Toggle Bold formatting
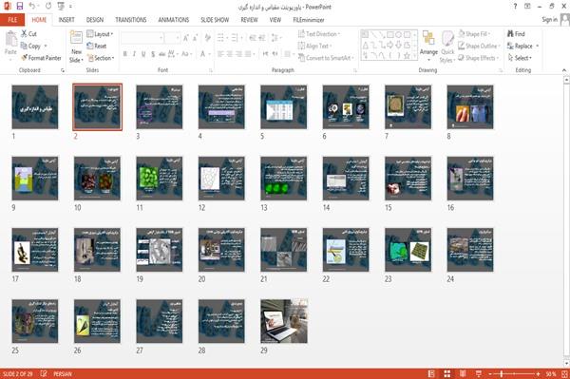This screenshot has height=379, width=570. click(125, 54)
